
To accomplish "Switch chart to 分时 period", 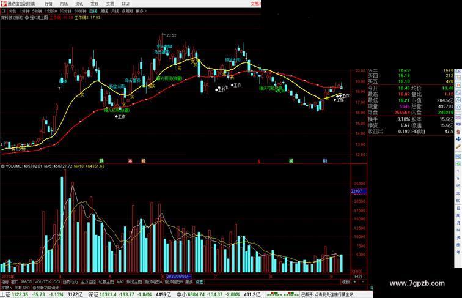I will pyautogui.click(x=13, y=11).
